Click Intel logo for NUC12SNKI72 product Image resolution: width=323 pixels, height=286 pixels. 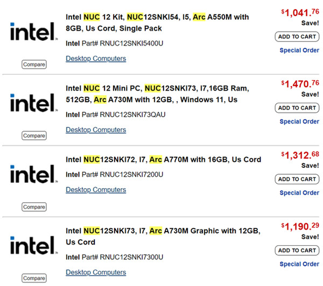coord(33,174)
